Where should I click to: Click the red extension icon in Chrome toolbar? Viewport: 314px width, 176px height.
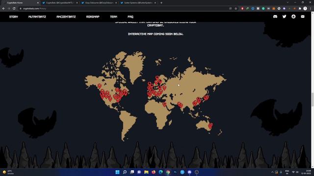[242, 9]
